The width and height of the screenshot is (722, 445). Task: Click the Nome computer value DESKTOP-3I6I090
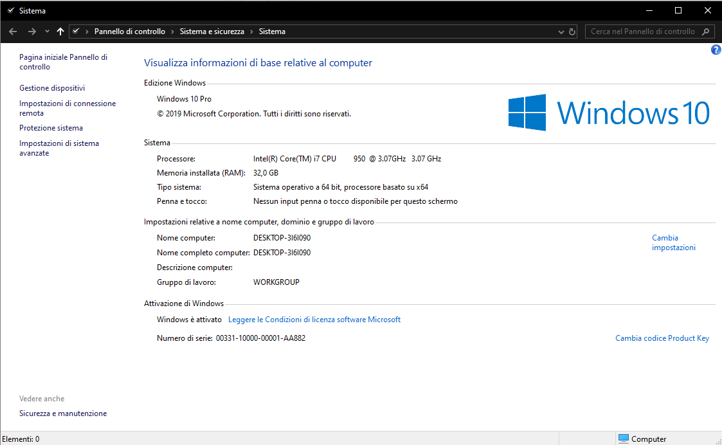282,238
